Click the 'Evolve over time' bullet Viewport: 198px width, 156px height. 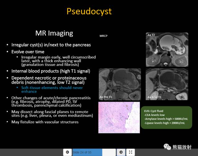28,52
